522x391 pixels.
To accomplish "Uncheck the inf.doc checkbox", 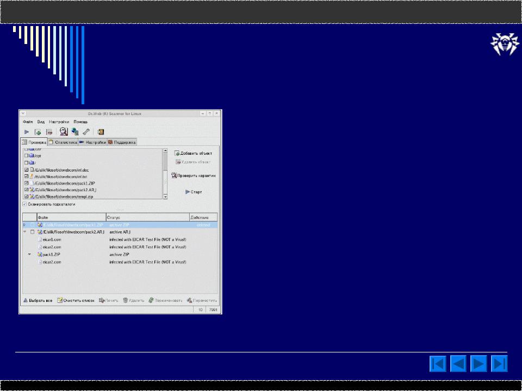I will pos(26,169).
